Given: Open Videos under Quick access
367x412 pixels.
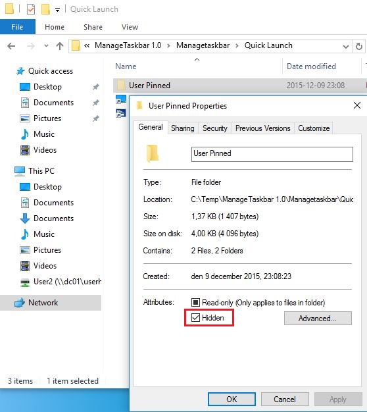Looking at the screenshot, I should click(x=45, y=150).
